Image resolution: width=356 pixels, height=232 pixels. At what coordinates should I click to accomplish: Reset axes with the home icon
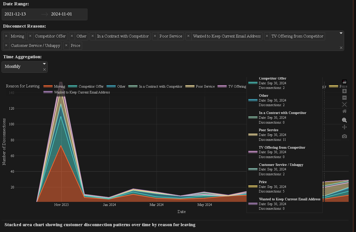coord(344,111)
